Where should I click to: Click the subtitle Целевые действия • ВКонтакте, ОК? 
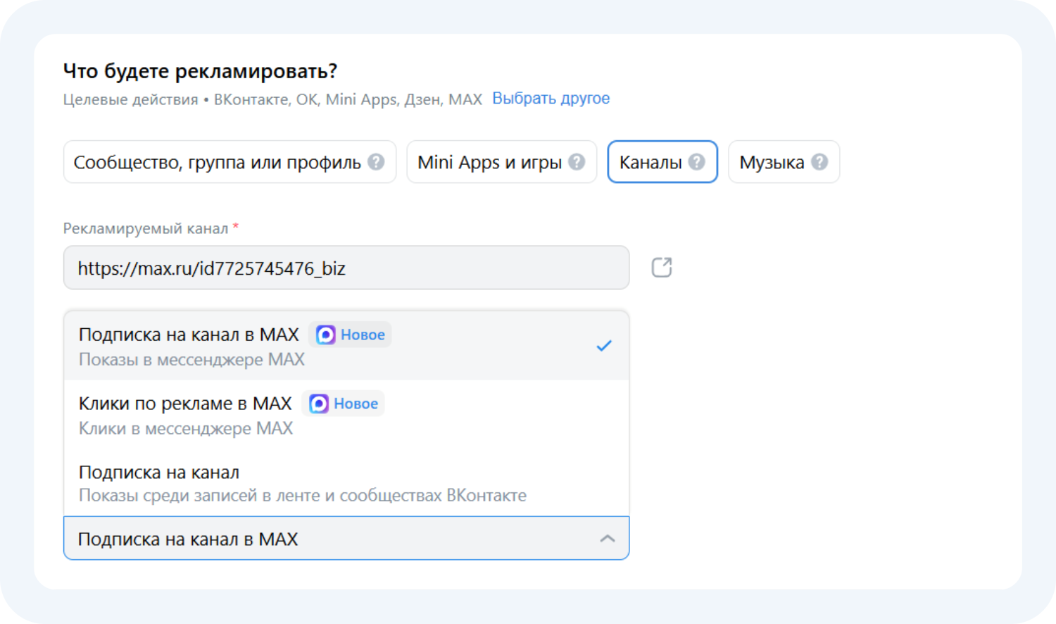[272, 99]
